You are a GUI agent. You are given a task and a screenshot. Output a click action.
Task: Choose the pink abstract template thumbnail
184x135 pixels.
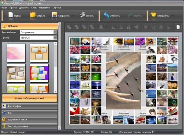pos(16,53)
